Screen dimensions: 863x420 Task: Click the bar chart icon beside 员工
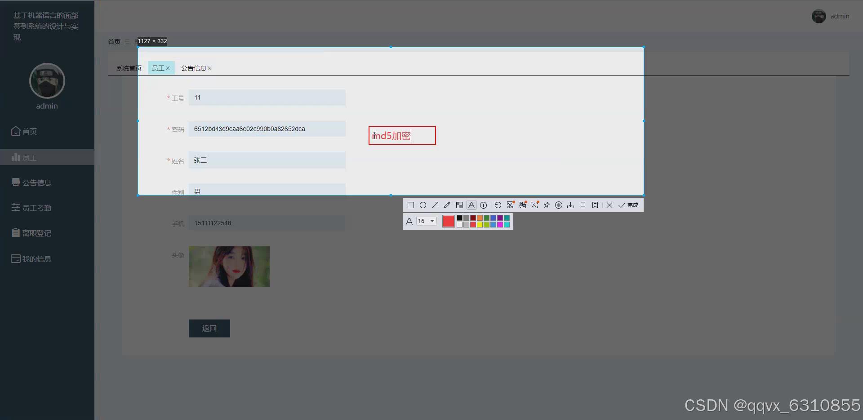pos(16,157)
